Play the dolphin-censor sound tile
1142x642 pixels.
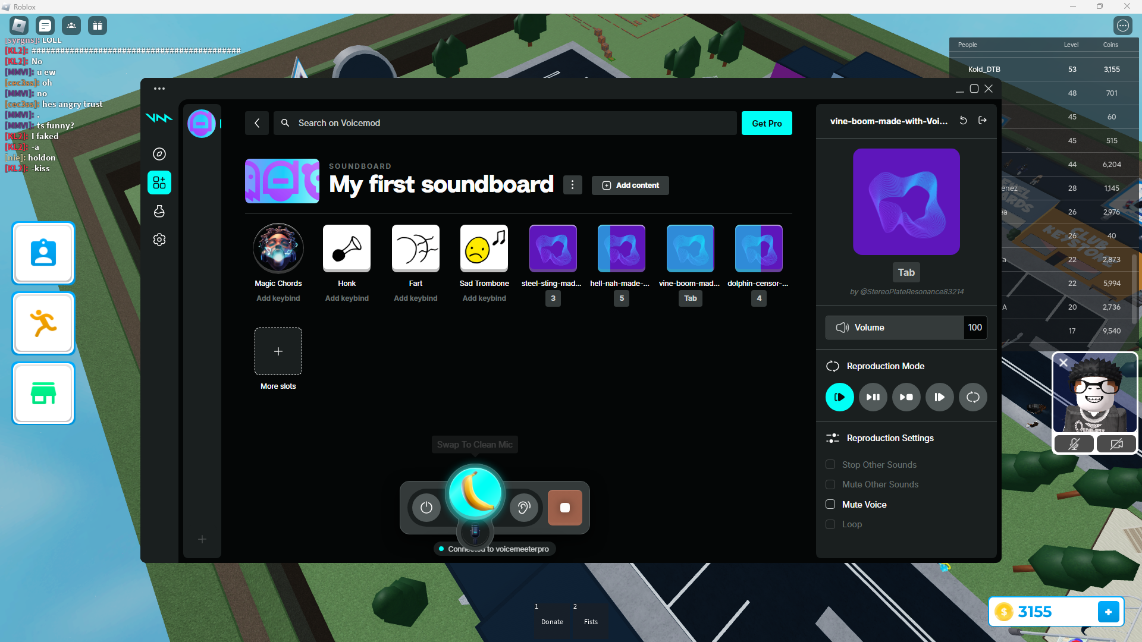coord(759,248)
